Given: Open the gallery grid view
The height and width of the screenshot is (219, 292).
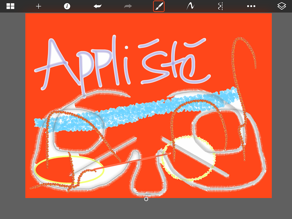Looking at the screenshot, I should click(11, 6).
